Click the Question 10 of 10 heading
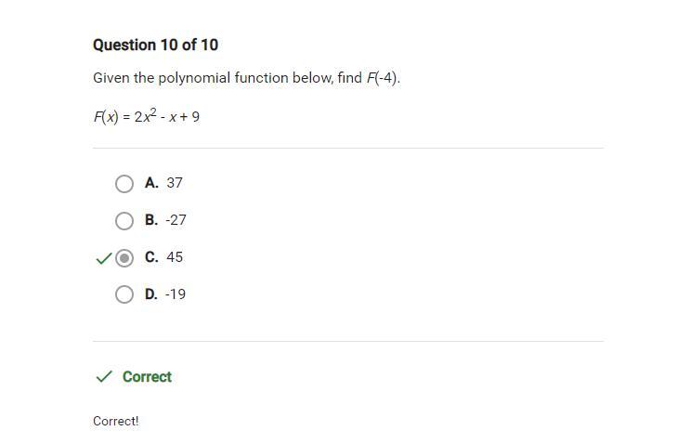The width and height of the screenshot is (677, 444). click(x=155, y=45)
